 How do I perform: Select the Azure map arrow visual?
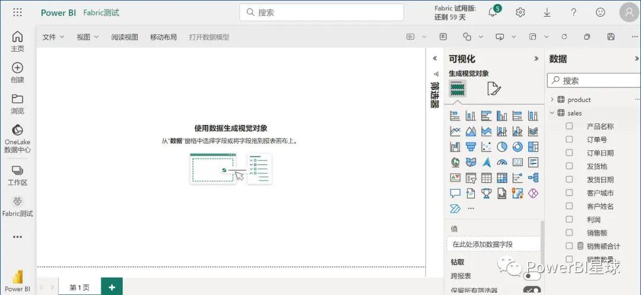coord(486,162)
